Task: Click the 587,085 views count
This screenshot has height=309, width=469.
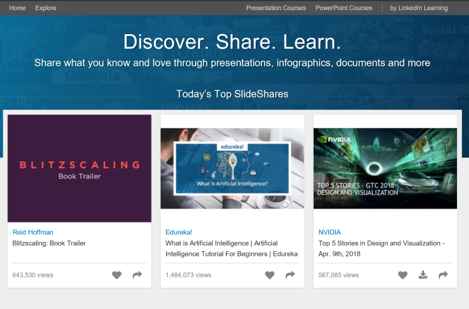Action: pyautogui.click(x=338, y=275)
